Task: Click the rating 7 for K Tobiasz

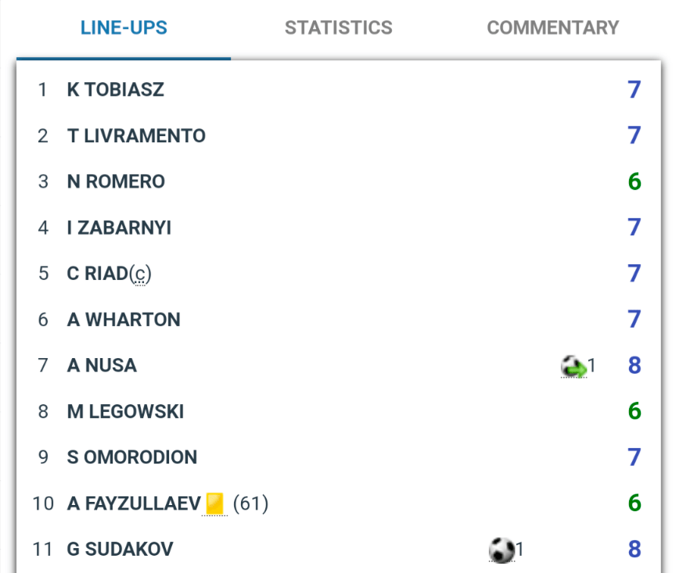Action: click(634, 90)
